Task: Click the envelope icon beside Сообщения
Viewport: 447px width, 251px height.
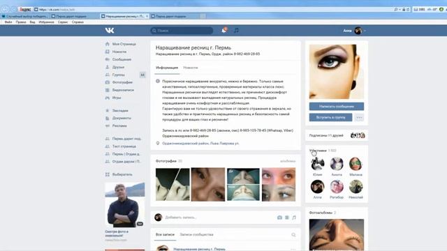Action: [107, 59]
